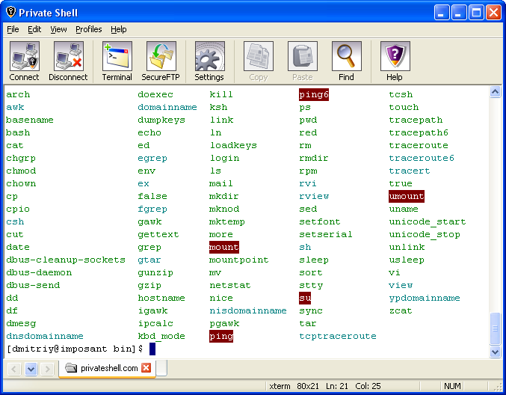Expand the tab list dropdown arrow
The image size is (506, 395).
tap(31, 369)
